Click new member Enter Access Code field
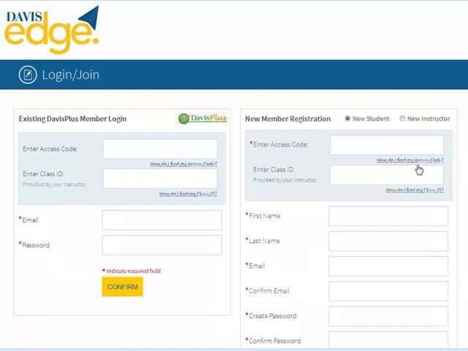Viewport: 468px width, 351px height. tap(387, 144)
